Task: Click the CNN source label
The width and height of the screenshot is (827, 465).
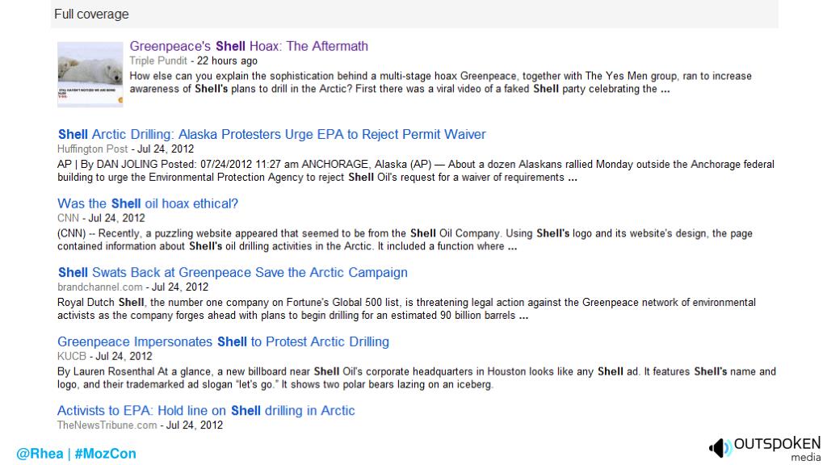Action: (x=68, y=218)
